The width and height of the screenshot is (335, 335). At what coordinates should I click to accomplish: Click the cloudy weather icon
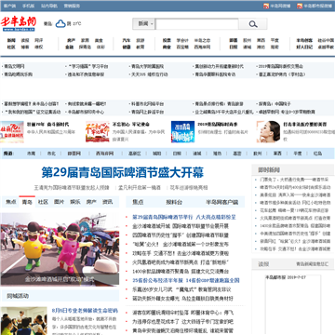coord(60,23)
